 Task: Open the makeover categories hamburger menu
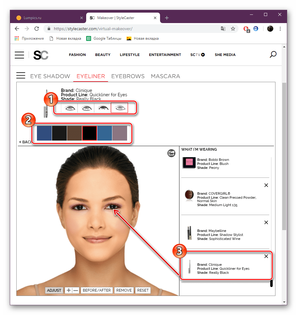21,75
